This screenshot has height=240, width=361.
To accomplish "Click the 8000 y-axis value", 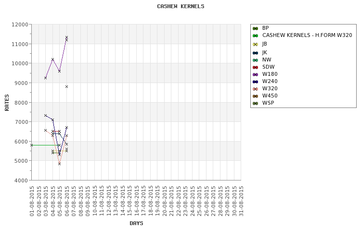I will click(x=21, y=103).
